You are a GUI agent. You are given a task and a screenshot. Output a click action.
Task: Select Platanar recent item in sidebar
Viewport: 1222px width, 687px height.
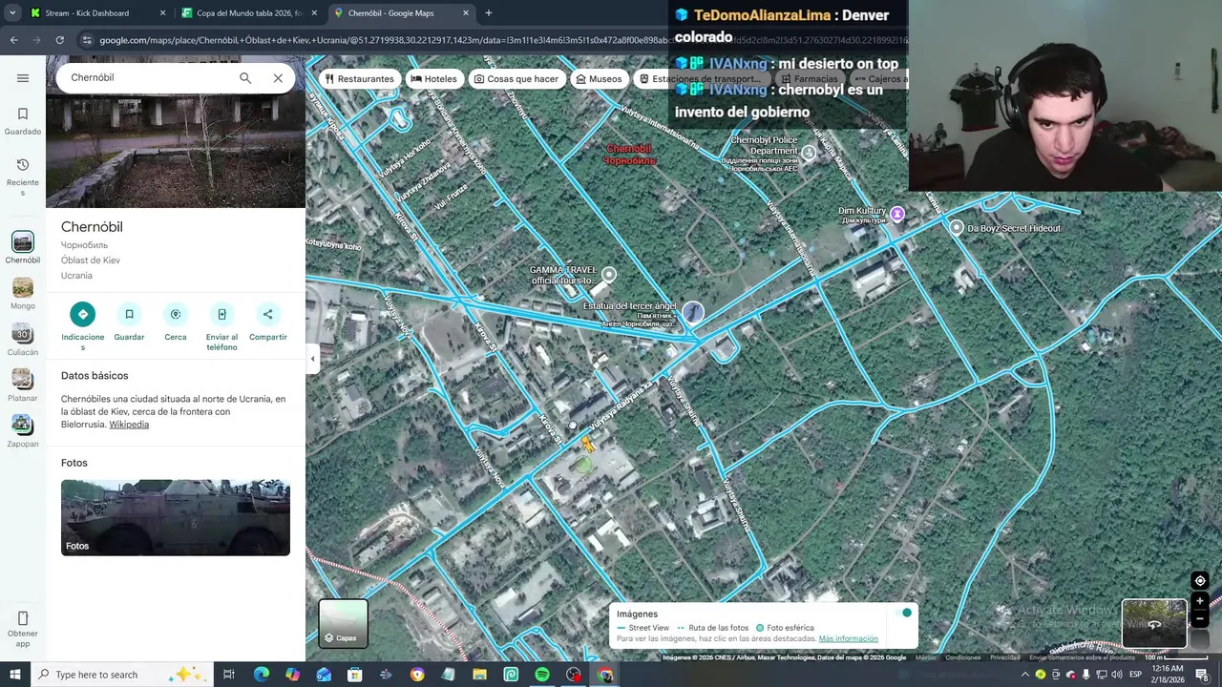(x=23, y=385)
